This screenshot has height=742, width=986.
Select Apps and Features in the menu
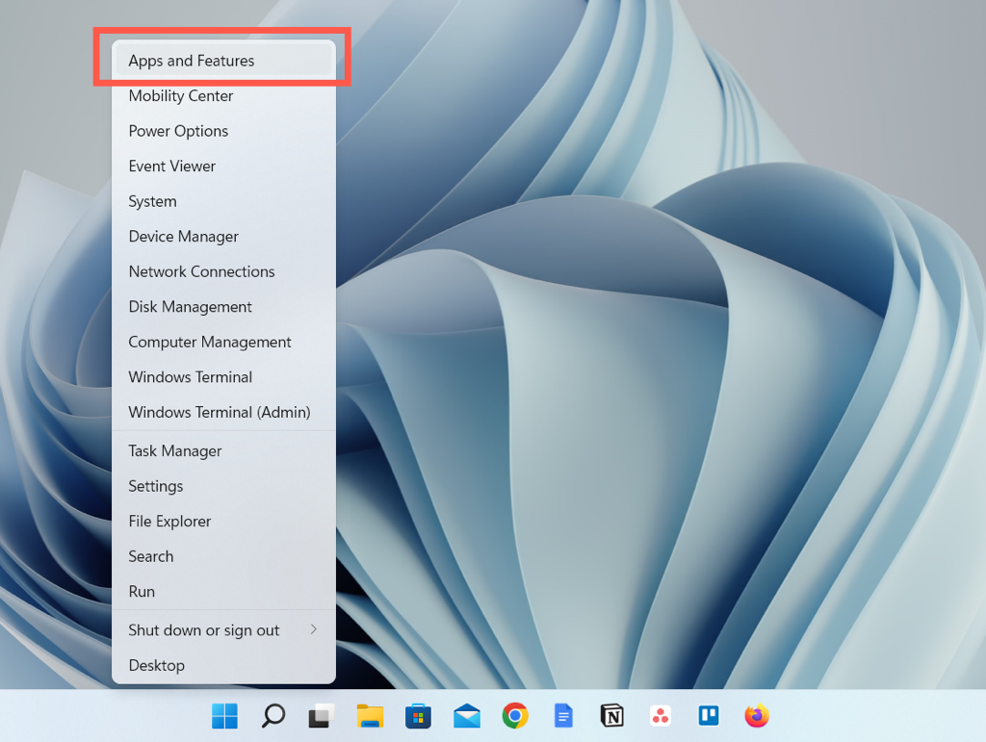(192, 61)
